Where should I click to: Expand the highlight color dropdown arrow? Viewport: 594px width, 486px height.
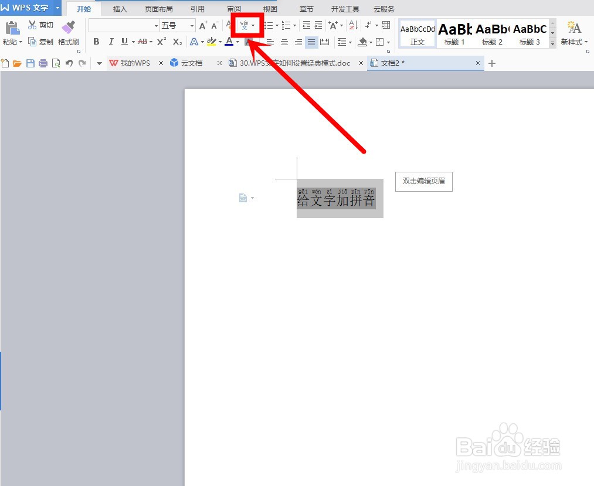[220, 42]
